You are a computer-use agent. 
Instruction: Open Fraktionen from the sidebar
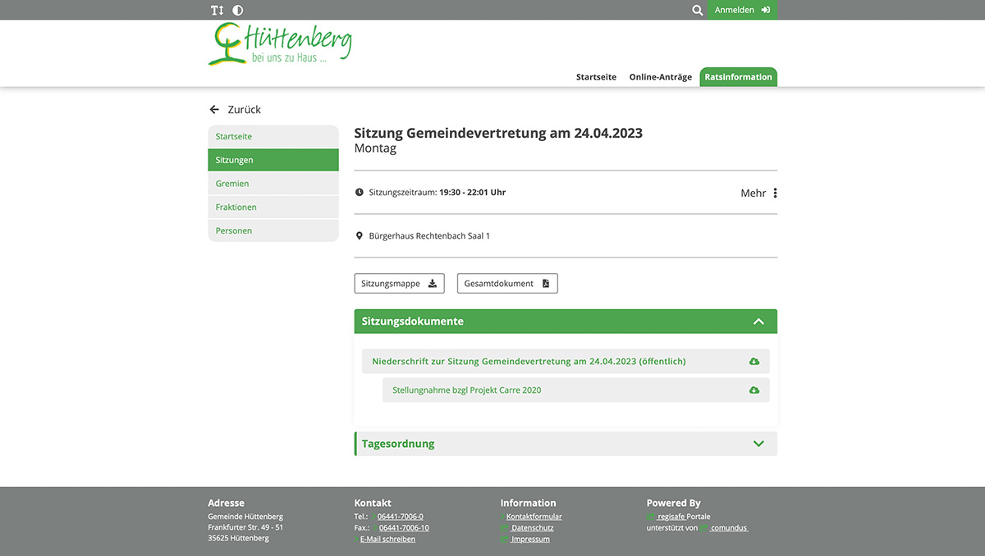tap(236, 207)
